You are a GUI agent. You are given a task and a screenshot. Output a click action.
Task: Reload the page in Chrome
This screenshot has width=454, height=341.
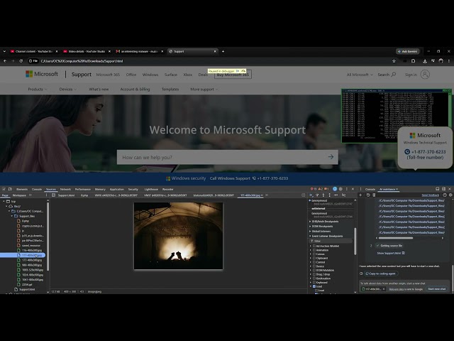[x=21, y=61]
